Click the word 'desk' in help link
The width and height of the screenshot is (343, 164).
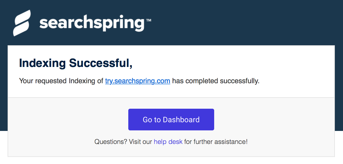(x=175, y=142)
